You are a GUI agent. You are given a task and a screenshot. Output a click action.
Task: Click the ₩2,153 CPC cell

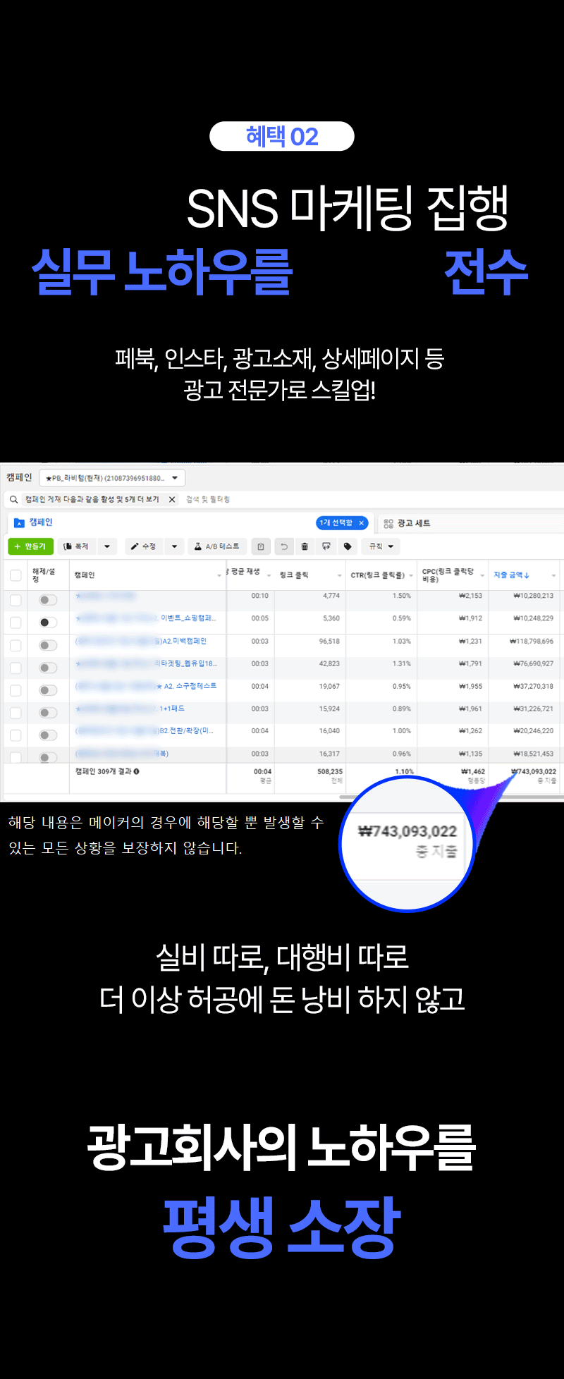[470, 596]
